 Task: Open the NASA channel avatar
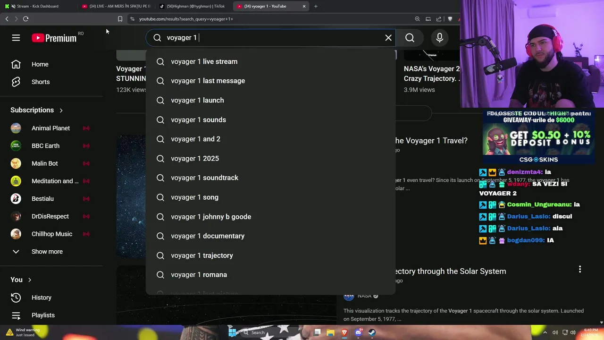(349, 296)
